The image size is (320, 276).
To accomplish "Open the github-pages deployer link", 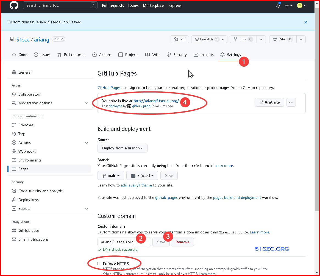I will pyautogui.click(x=142, y=106).
